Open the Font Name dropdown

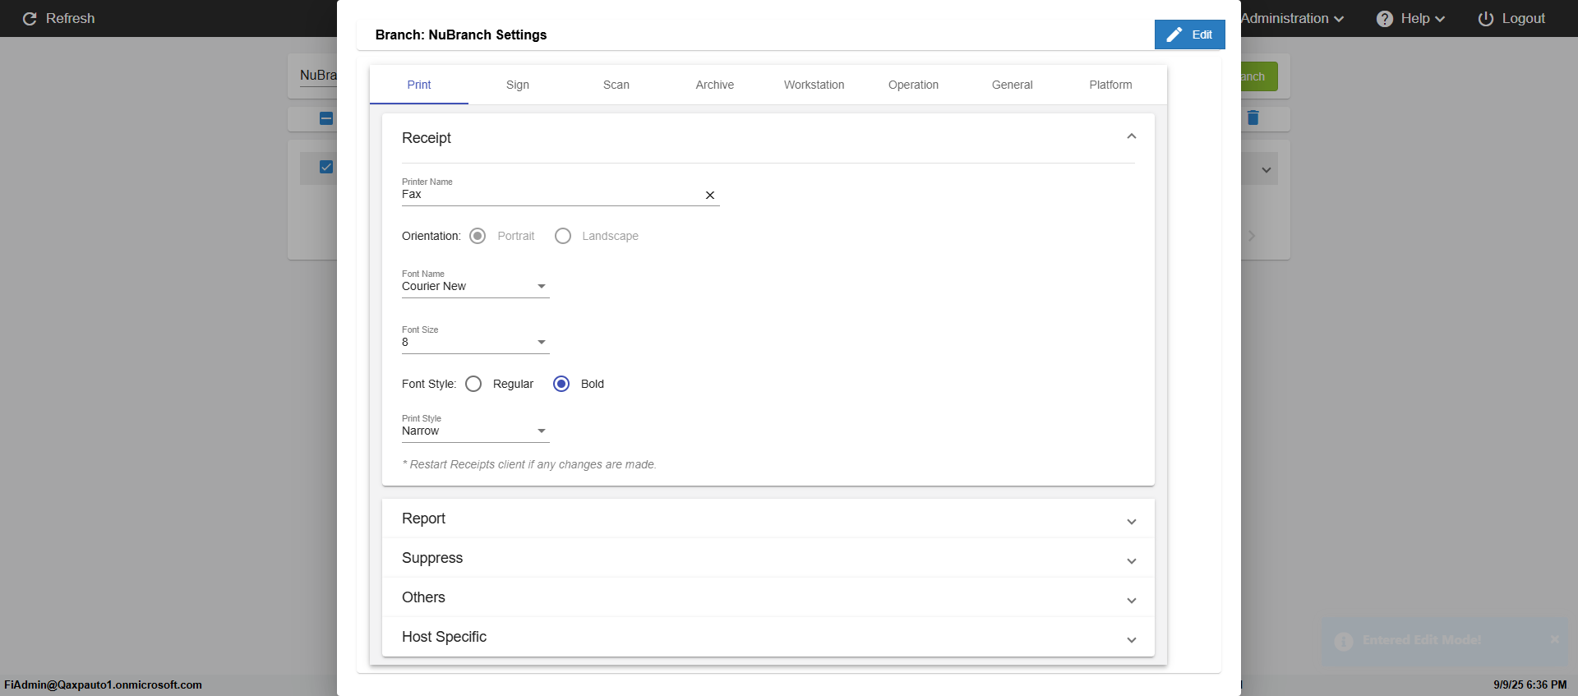click(x=475, y=286)
